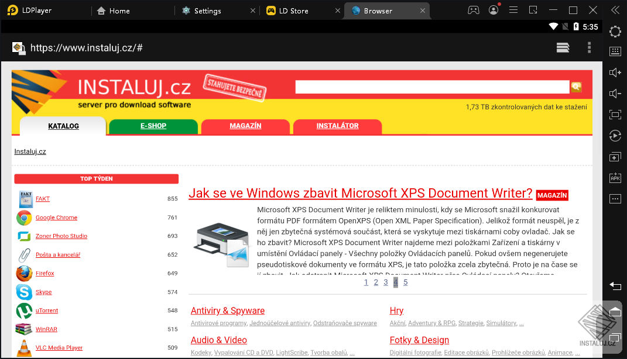
Task: Open the MAGAZÍN site tab
Action: 245,126
